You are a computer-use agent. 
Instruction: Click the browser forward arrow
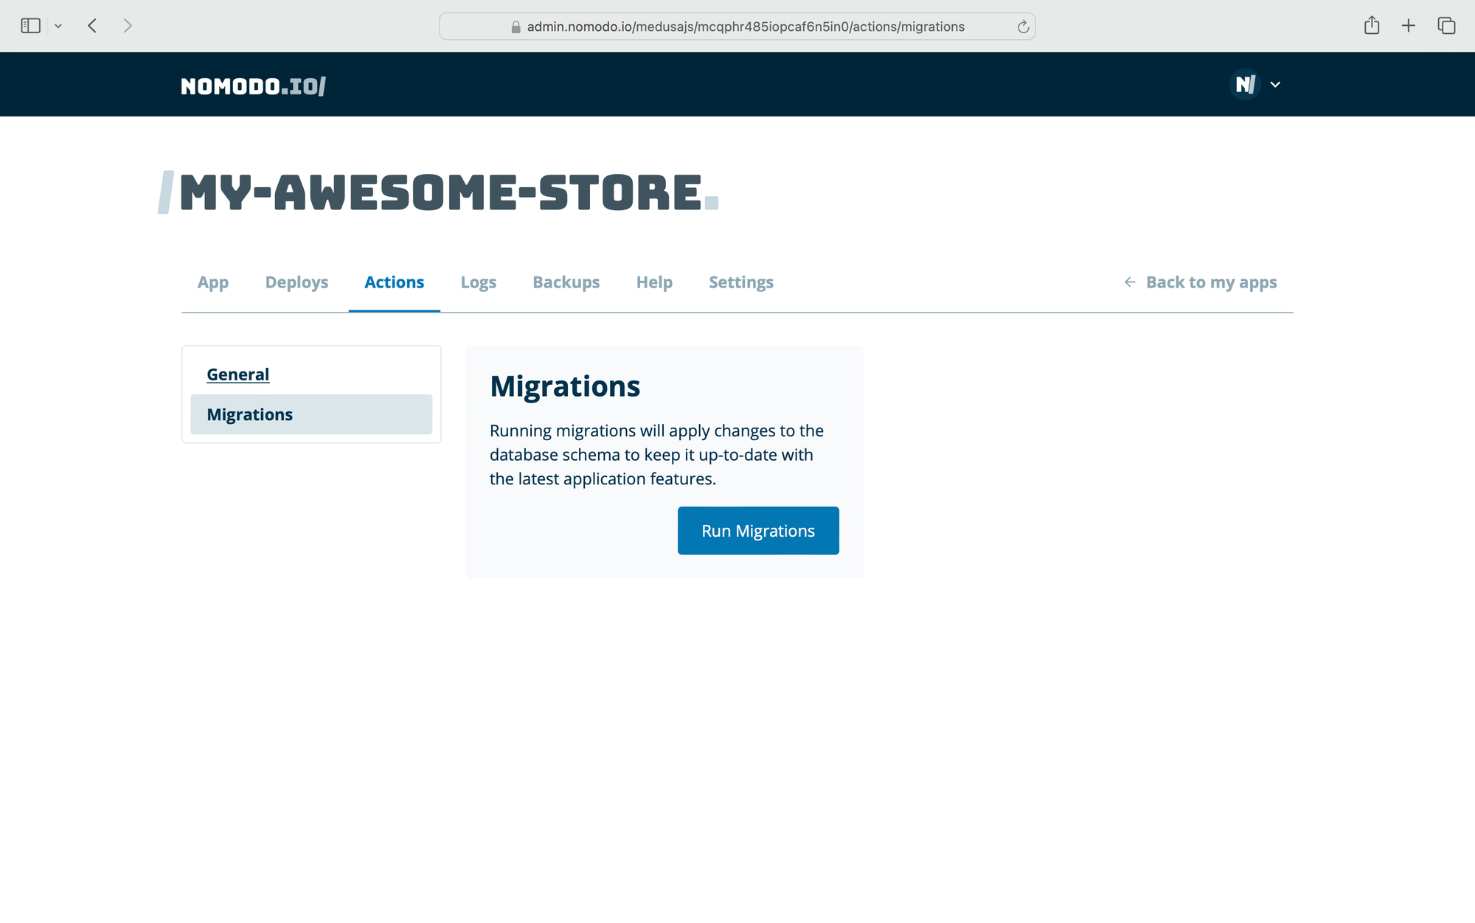128,26
